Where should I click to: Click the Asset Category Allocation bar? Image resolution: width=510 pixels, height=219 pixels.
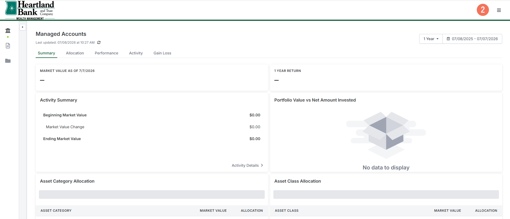[x=152, y=194]
